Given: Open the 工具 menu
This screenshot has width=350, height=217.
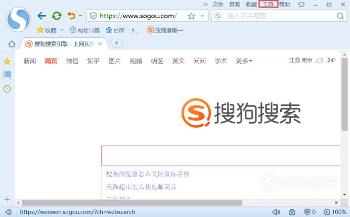Looking at the screenshot, I should coord(268,4).
